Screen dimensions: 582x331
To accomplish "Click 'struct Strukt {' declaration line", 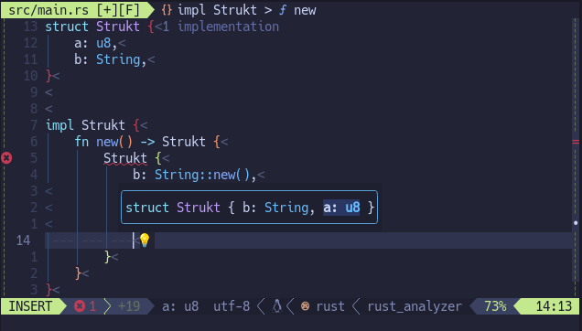I will pos(100,27).
